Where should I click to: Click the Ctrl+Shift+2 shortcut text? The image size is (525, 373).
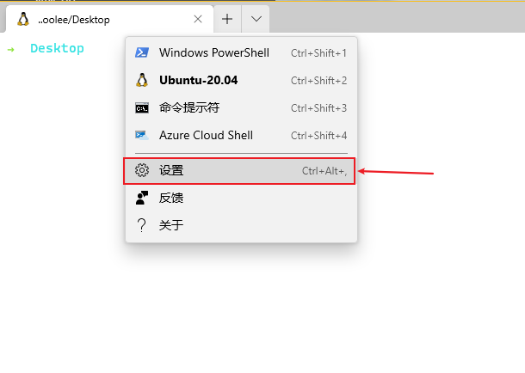[x=318, y=81]
